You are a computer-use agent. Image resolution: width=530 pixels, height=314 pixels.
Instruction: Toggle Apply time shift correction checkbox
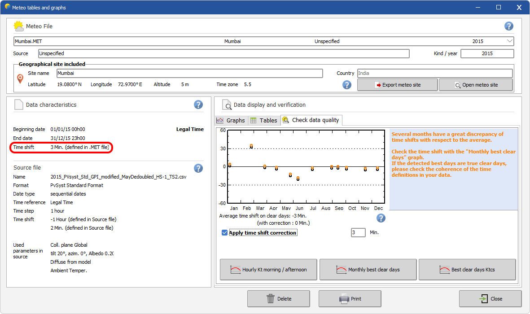pos(224,232)
